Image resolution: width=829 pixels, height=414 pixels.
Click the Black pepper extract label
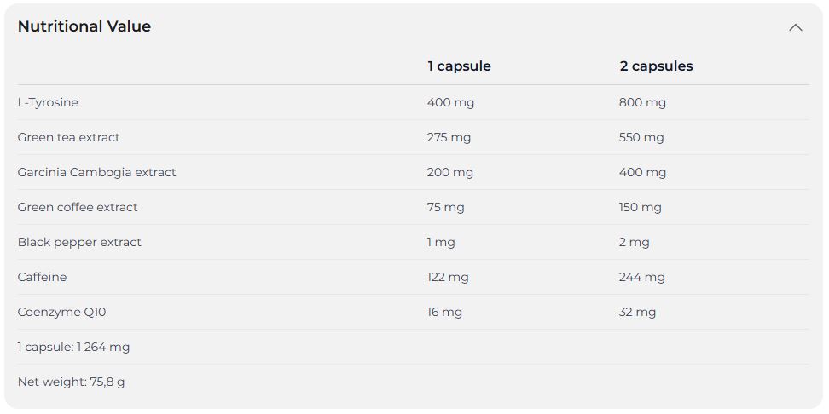point(79,243)
